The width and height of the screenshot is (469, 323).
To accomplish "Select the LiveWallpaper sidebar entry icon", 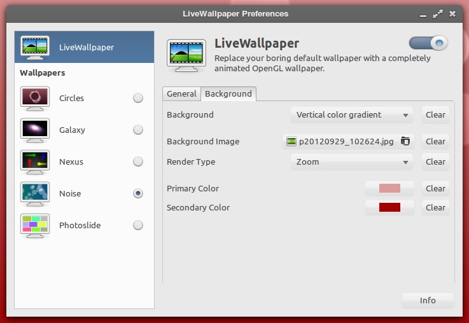I will pyautogui.click(x=35, y=47).
